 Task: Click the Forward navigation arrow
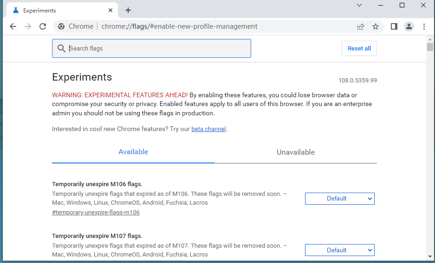(x=28, y=26)
